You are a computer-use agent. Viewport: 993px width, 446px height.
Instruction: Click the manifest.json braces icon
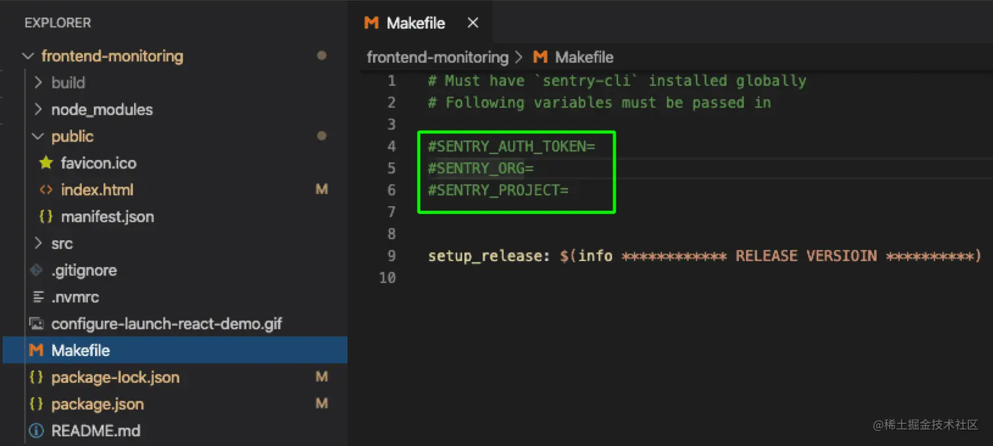coord(45,216)
